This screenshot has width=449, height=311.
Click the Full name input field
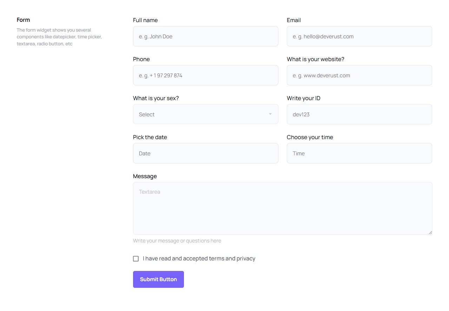pos(205,36)
